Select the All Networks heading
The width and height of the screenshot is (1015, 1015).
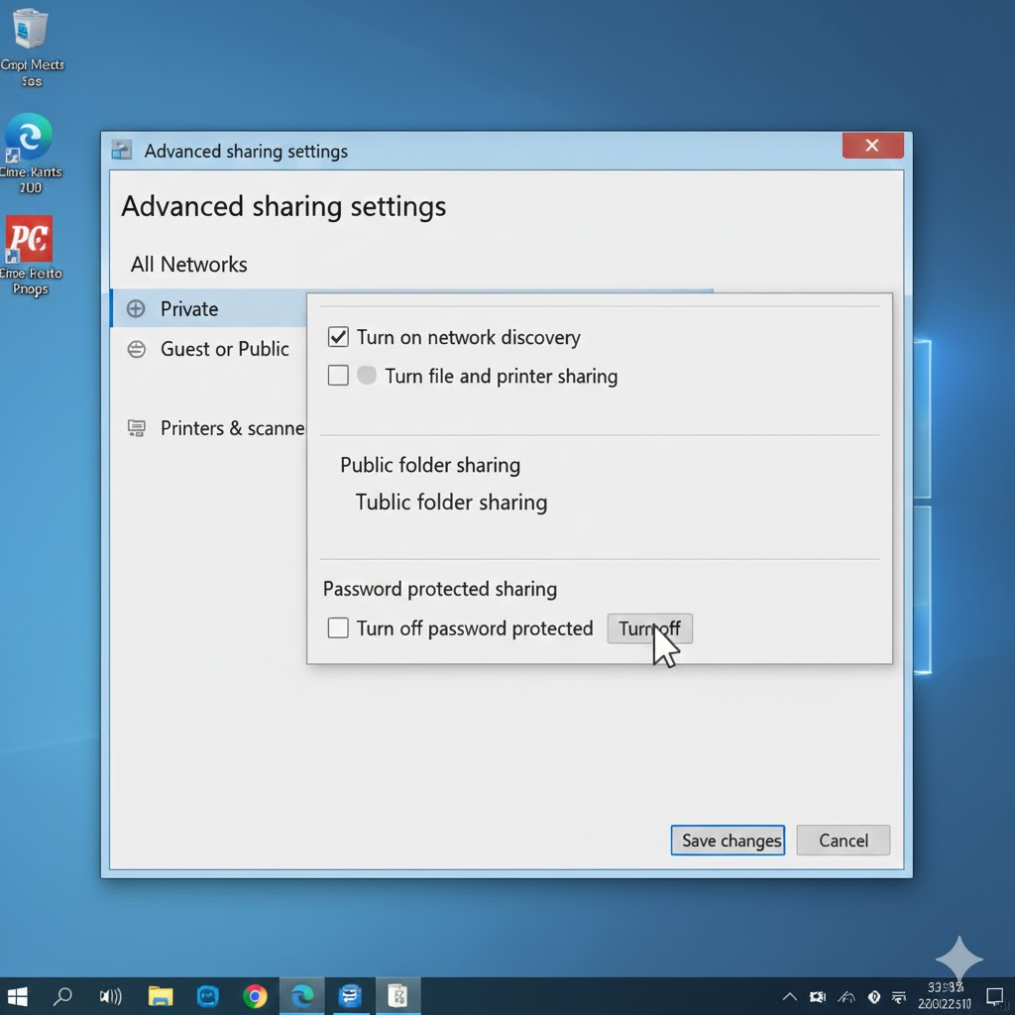click(188, 265)
